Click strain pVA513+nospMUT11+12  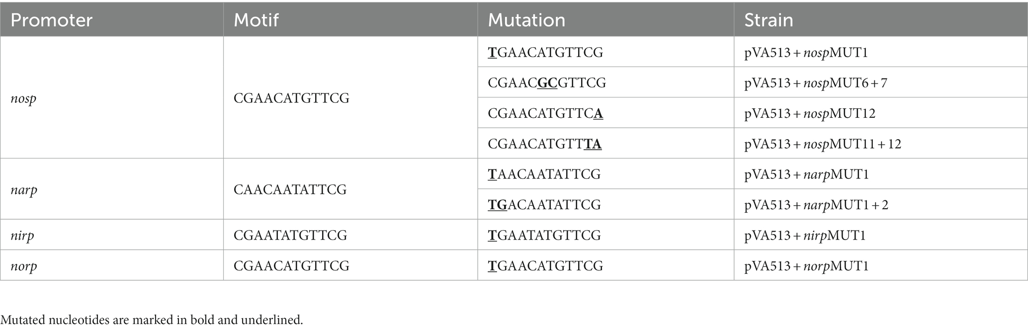(x=823, y=144)
